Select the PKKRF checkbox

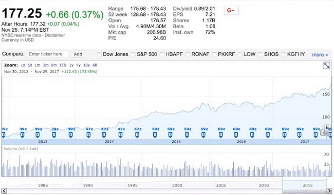click(214, 54)
